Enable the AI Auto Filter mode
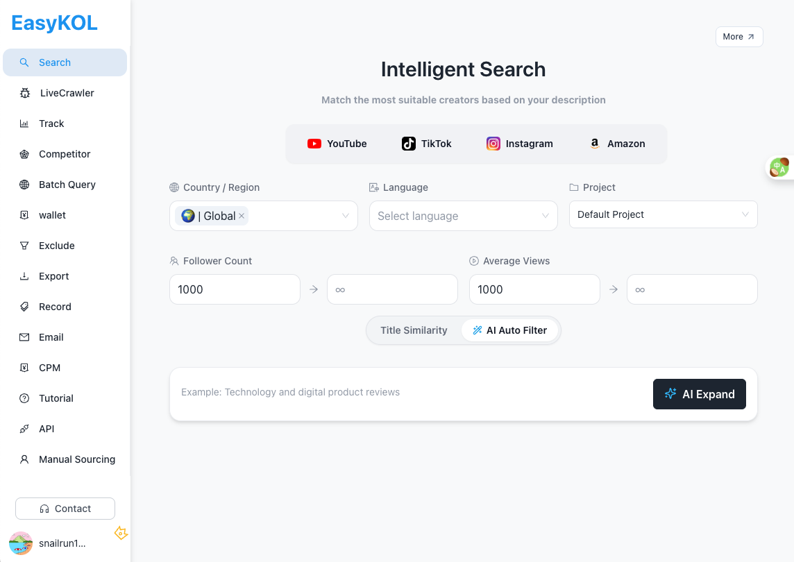 (x=510, y=330)
